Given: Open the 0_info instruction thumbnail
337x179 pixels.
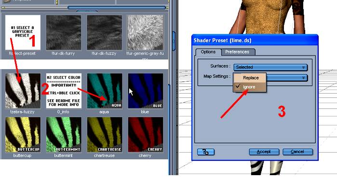Looking at the screenshot, I should 64,91.
